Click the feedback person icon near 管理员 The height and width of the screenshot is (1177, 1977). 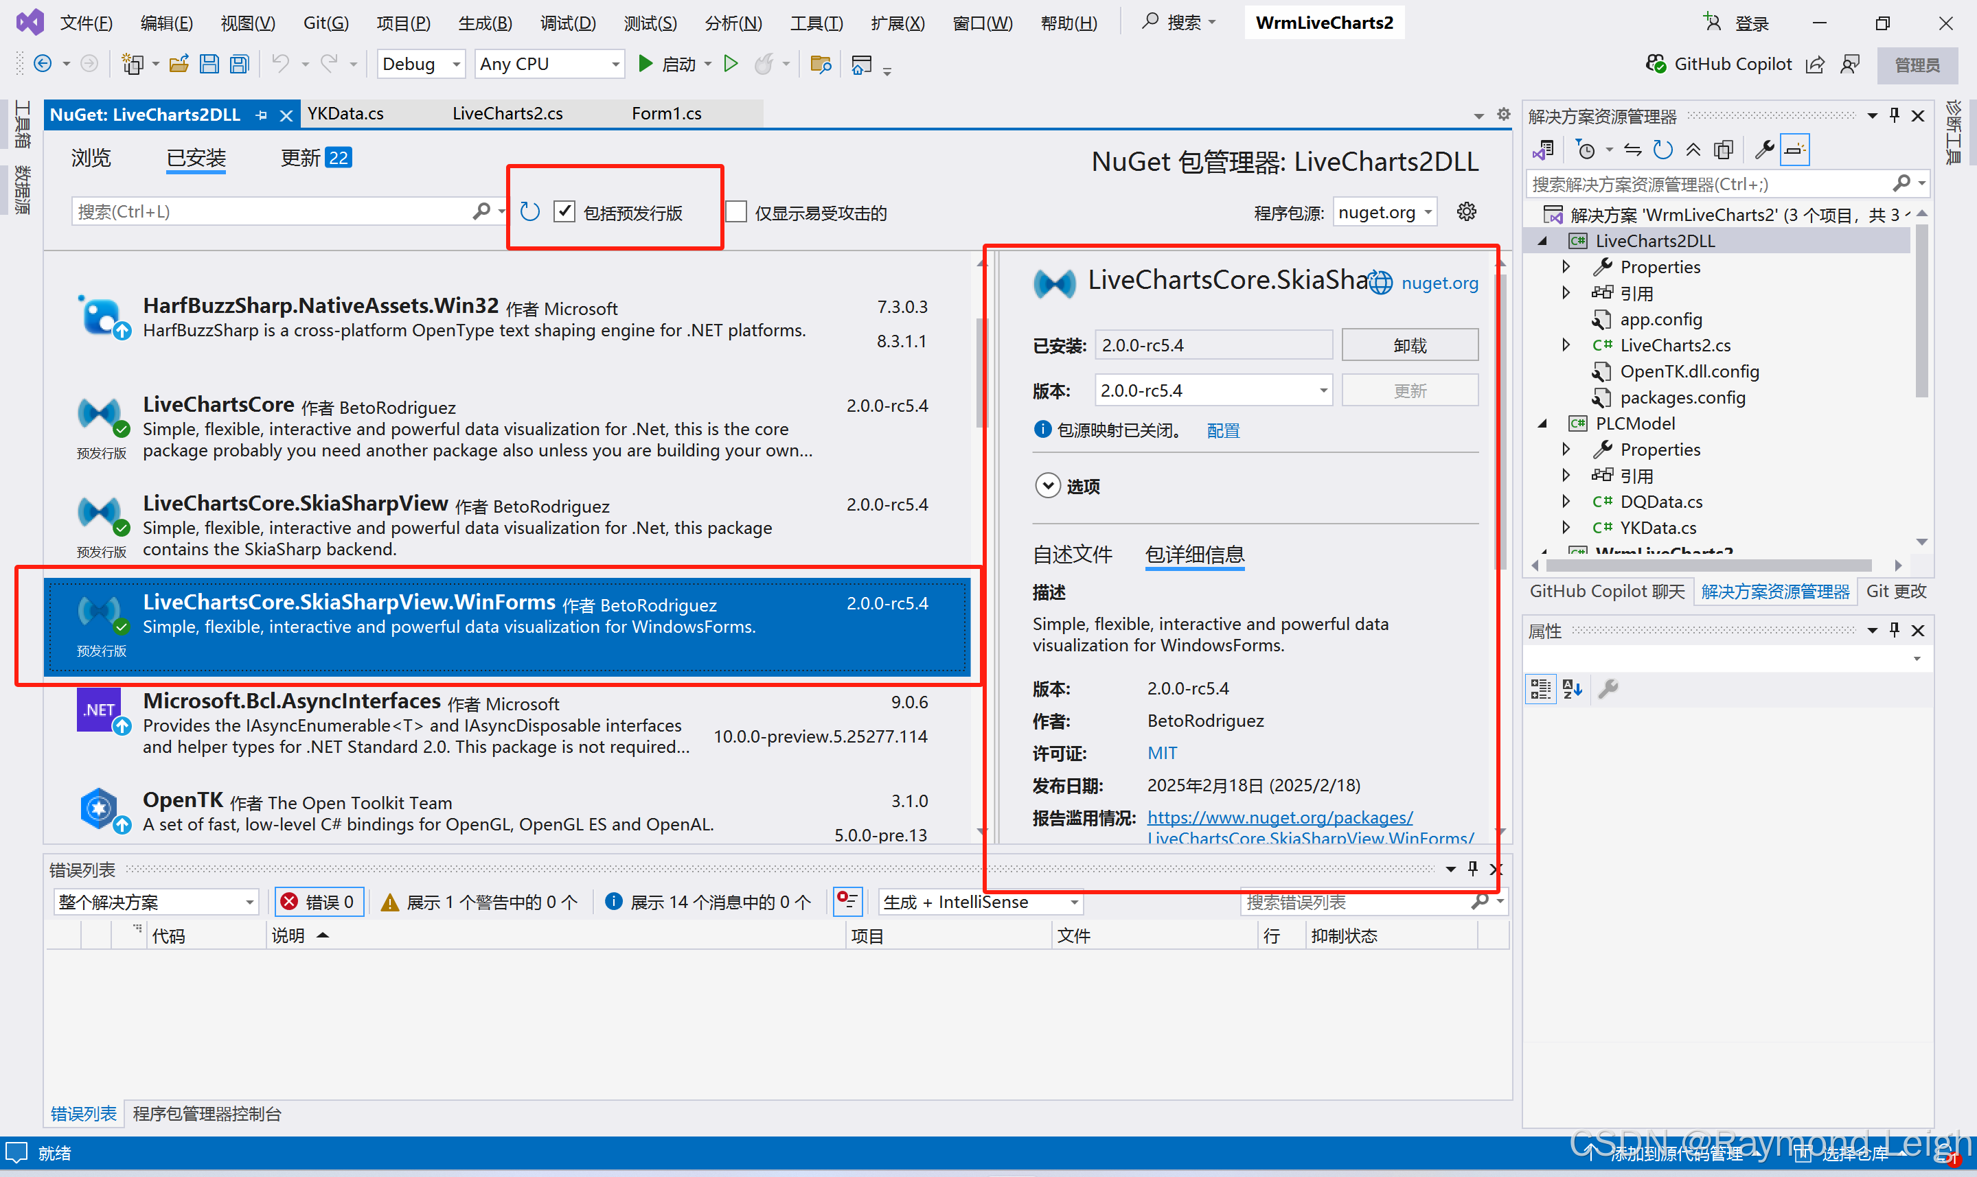coord(1849,65)
